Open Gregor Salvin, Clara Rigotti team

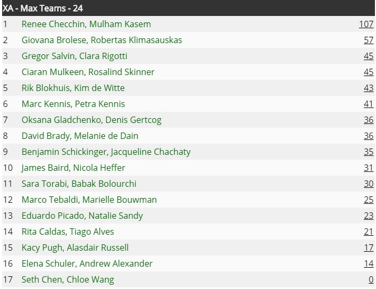(74, 56)
